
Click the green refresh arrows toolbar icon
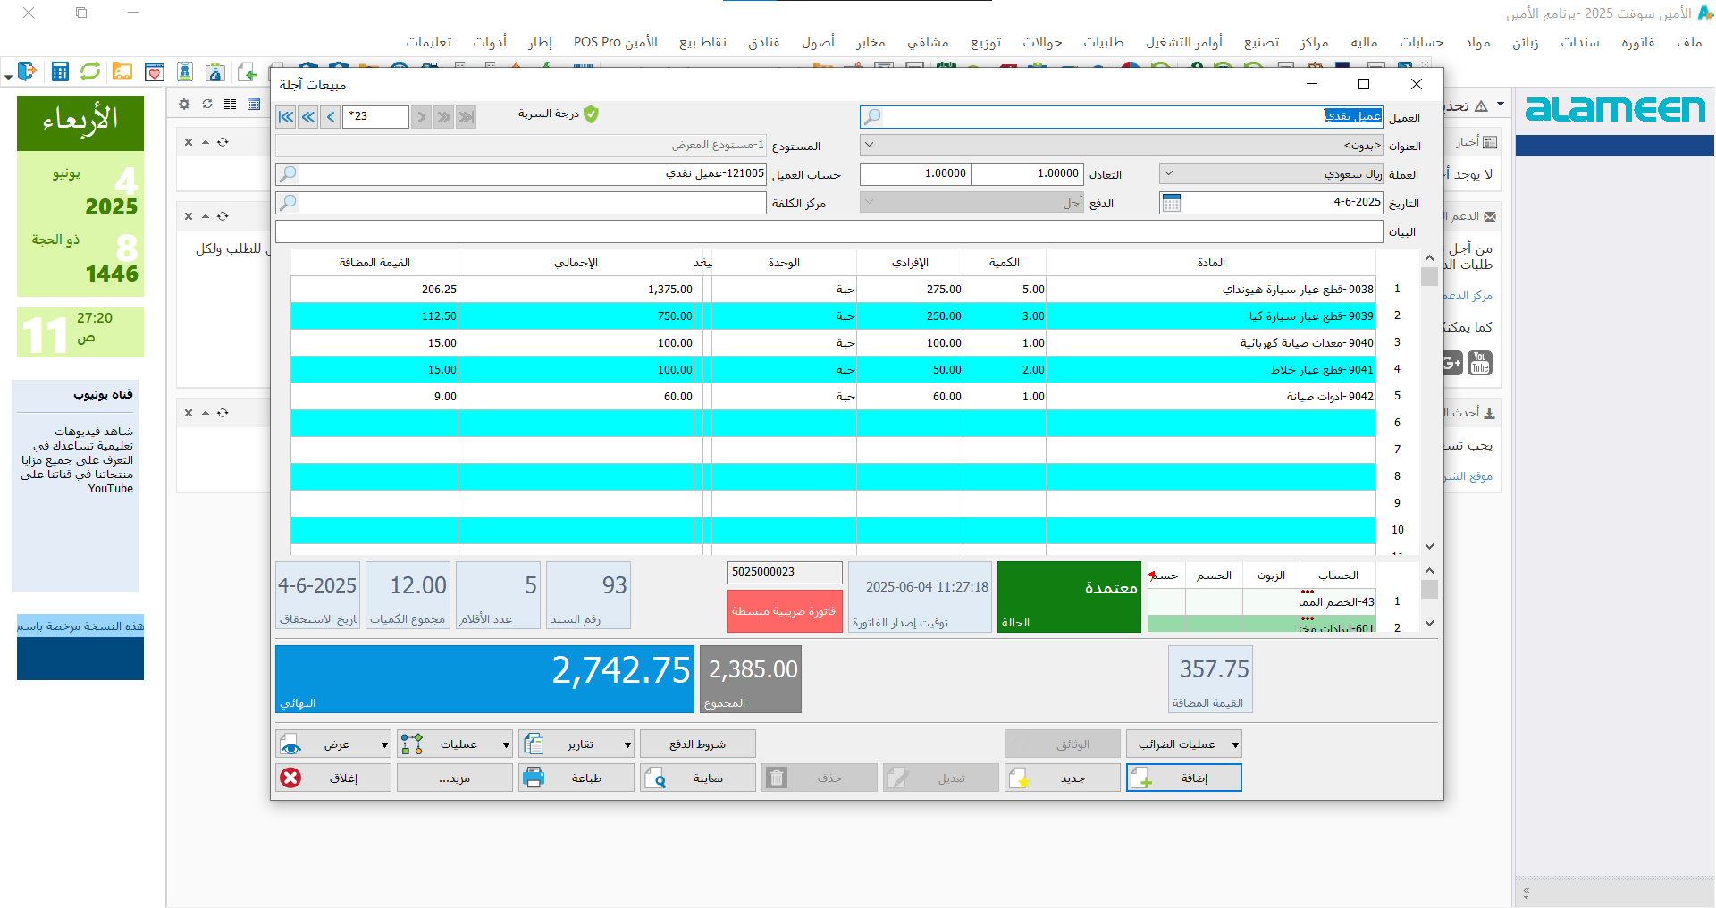[x=90, y=72]
